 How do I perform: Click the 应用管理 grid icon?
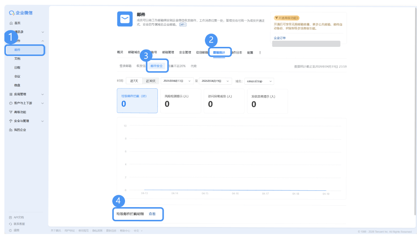coord(11,94)
